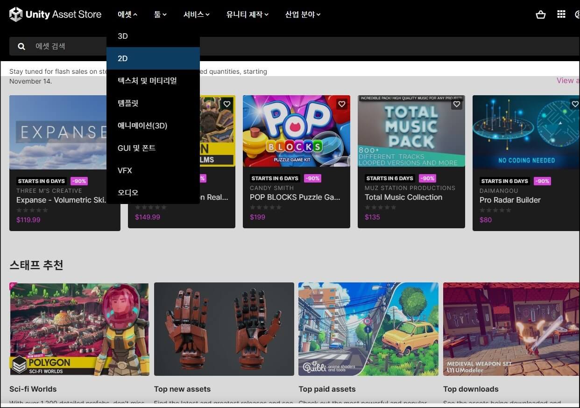Open the Polygon Sci-Fi Worlds image
The image size is (580, 408).
tap(79, 329)
